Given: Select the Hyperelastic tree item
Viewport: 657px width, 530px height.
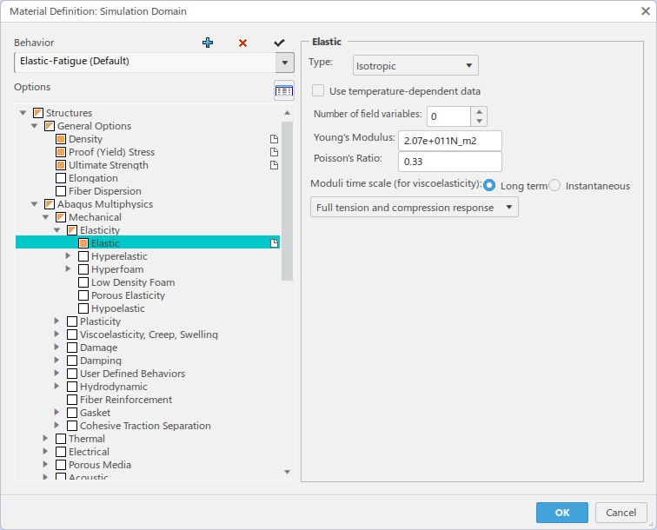Looking at the screenshot, I should point(119,256).
